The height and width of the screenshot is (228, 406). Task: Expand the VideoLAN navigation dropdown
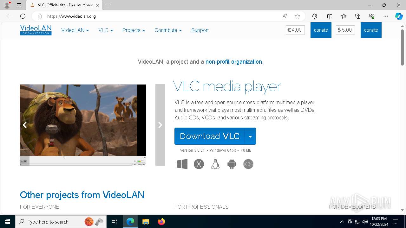(75, 30)
